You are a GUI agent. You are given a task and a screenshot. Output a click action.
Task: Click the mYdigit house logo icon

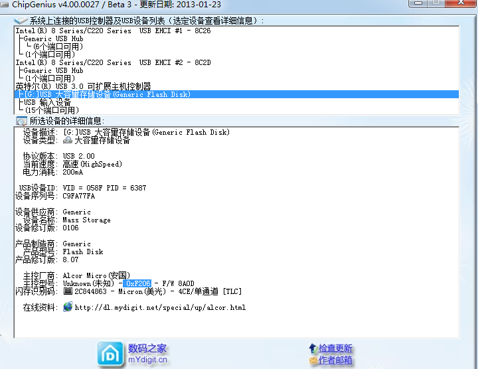point(110,354)
